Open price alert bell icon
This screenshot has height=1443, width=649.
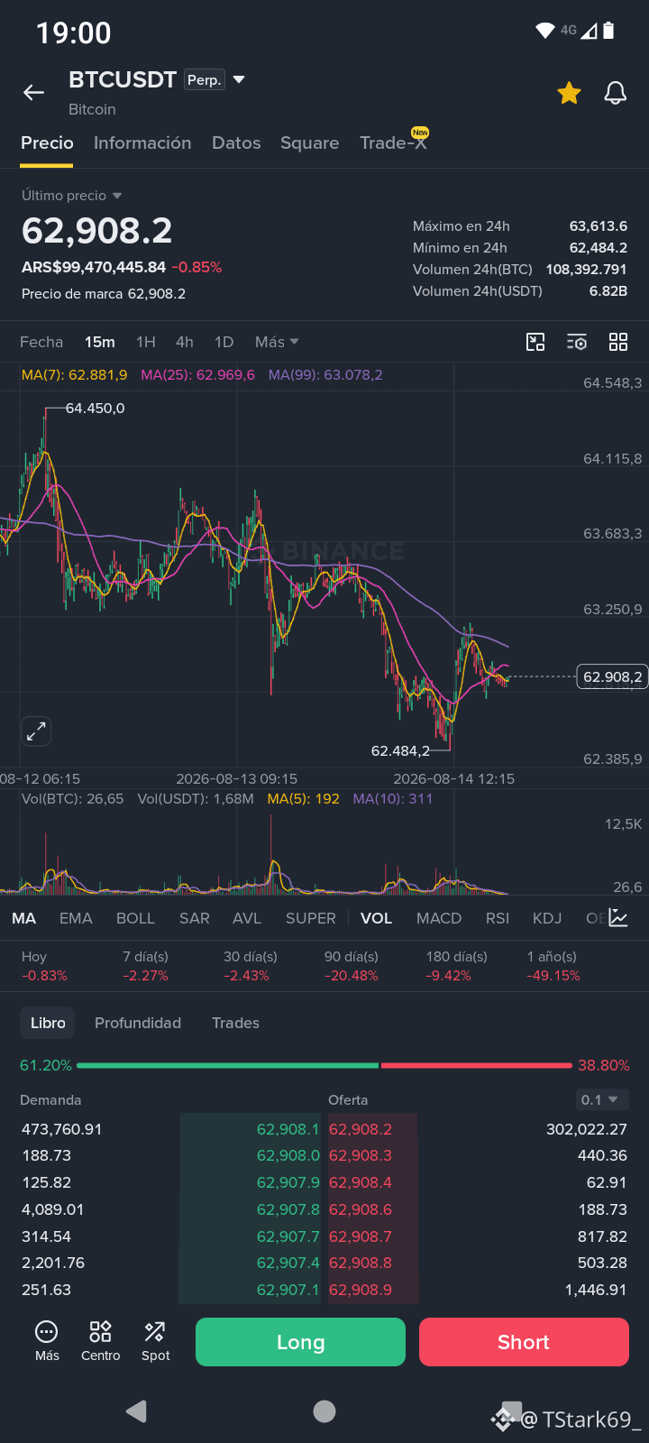616,93
